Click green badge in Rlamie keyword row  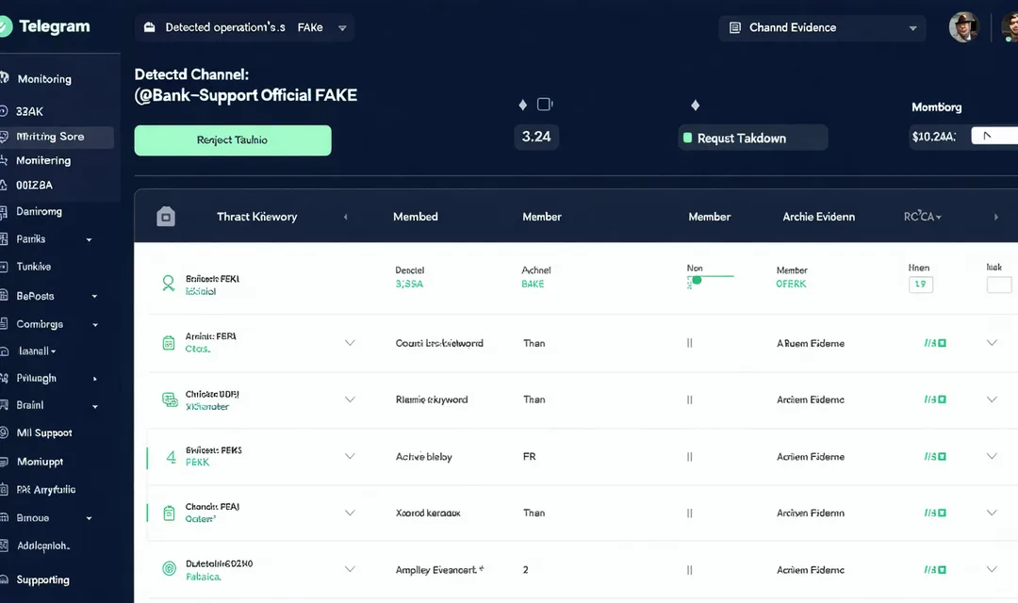point(936,399)
